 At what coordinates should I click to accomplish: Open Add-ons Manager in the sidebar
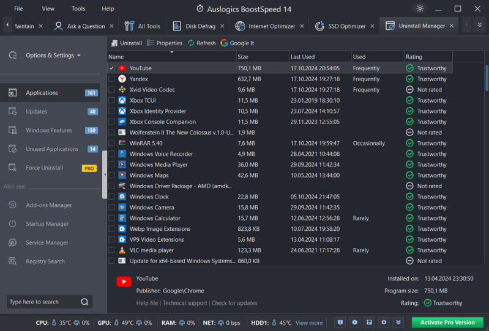48,205
